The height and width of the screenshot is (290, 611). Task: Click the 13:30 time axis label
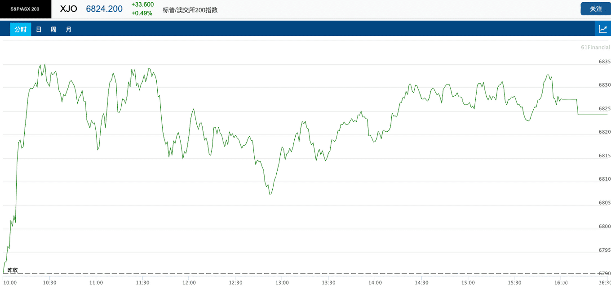328,283
